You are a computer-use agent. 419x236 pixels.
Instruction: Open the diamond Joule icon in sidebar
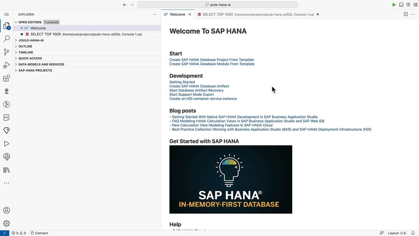tap(6, 130)
